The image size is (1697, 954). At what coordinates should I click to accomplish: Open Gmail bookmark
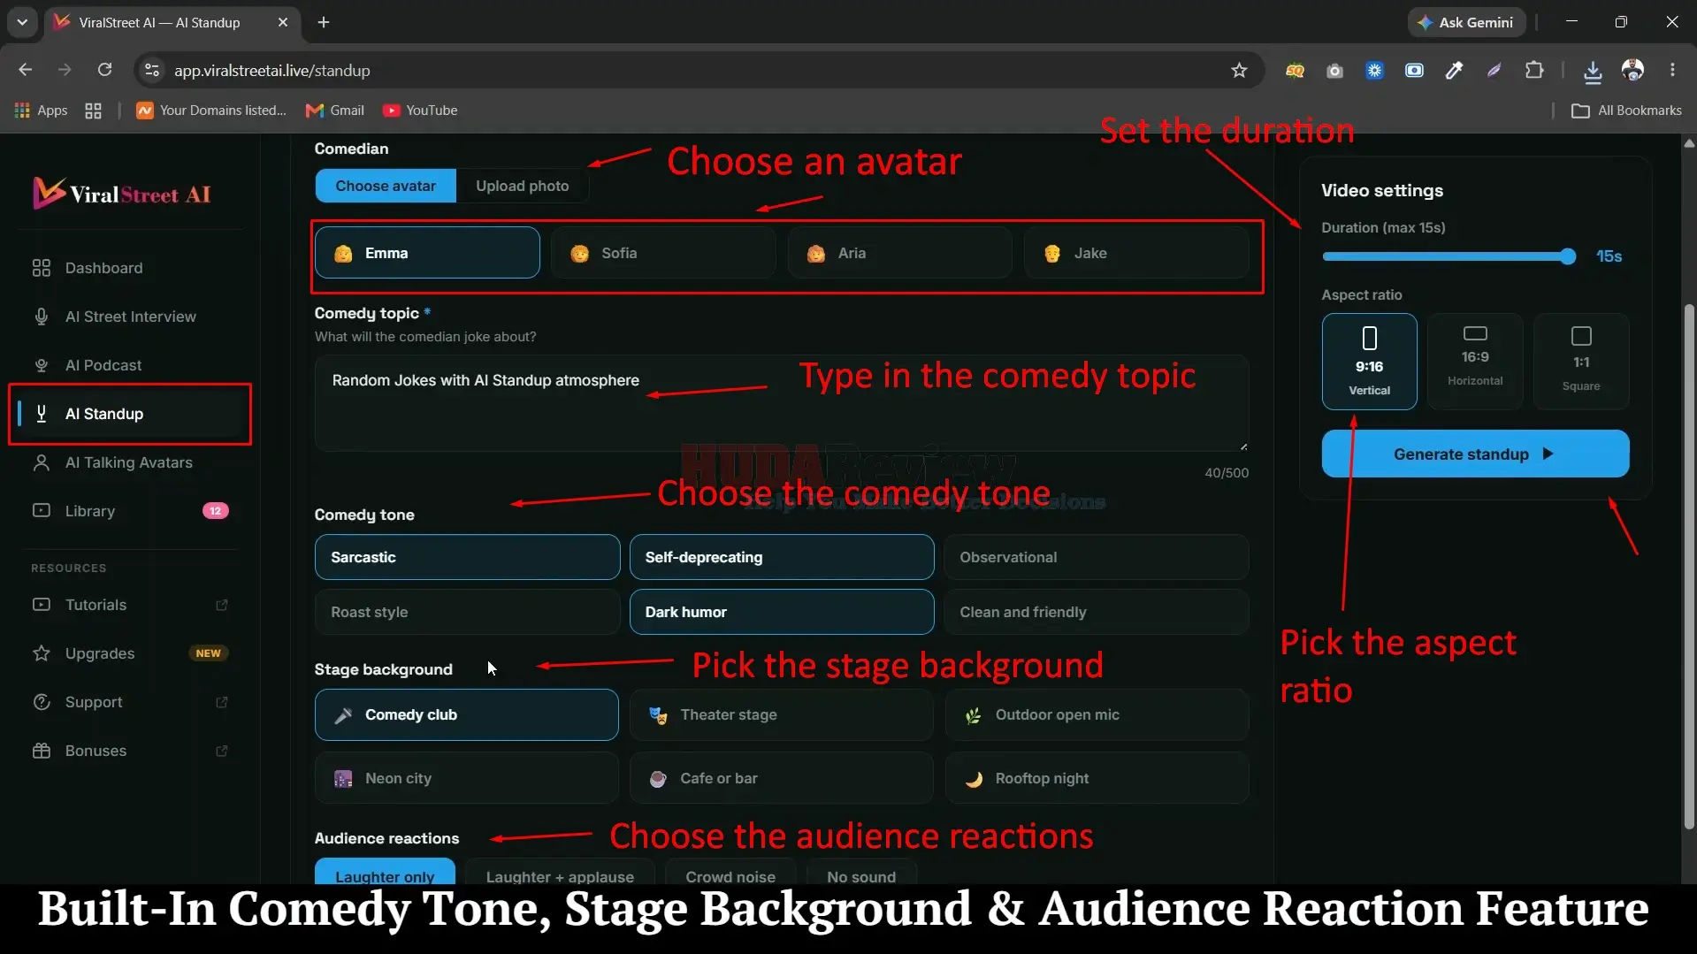tap(334, 111)
